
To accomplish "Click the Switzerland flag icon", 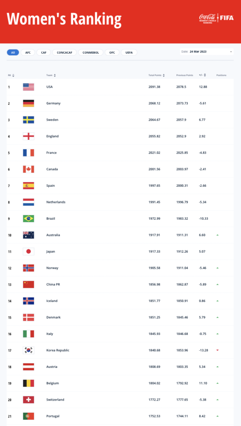I will tap(29, 400).
